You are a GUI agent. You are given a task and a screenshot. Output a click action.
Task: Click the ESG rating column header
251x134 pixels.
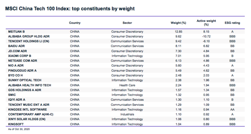pos(232,23)
